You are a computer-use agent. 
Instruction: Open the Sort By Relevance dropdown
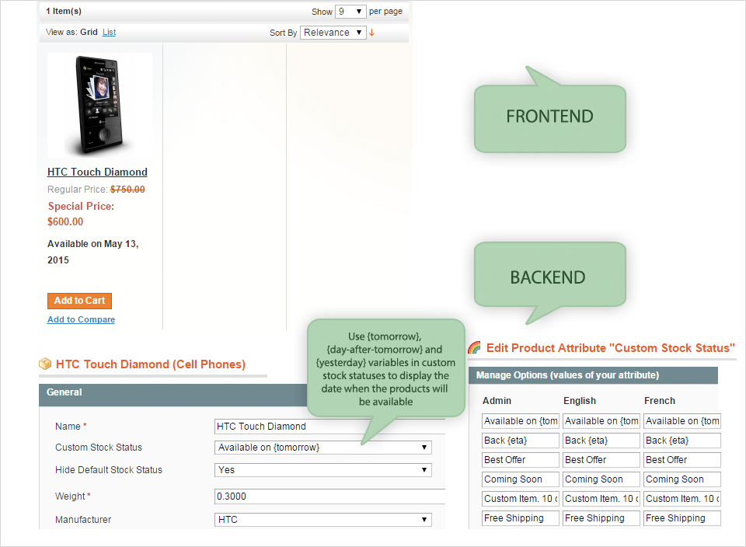[x=333, y=33]
